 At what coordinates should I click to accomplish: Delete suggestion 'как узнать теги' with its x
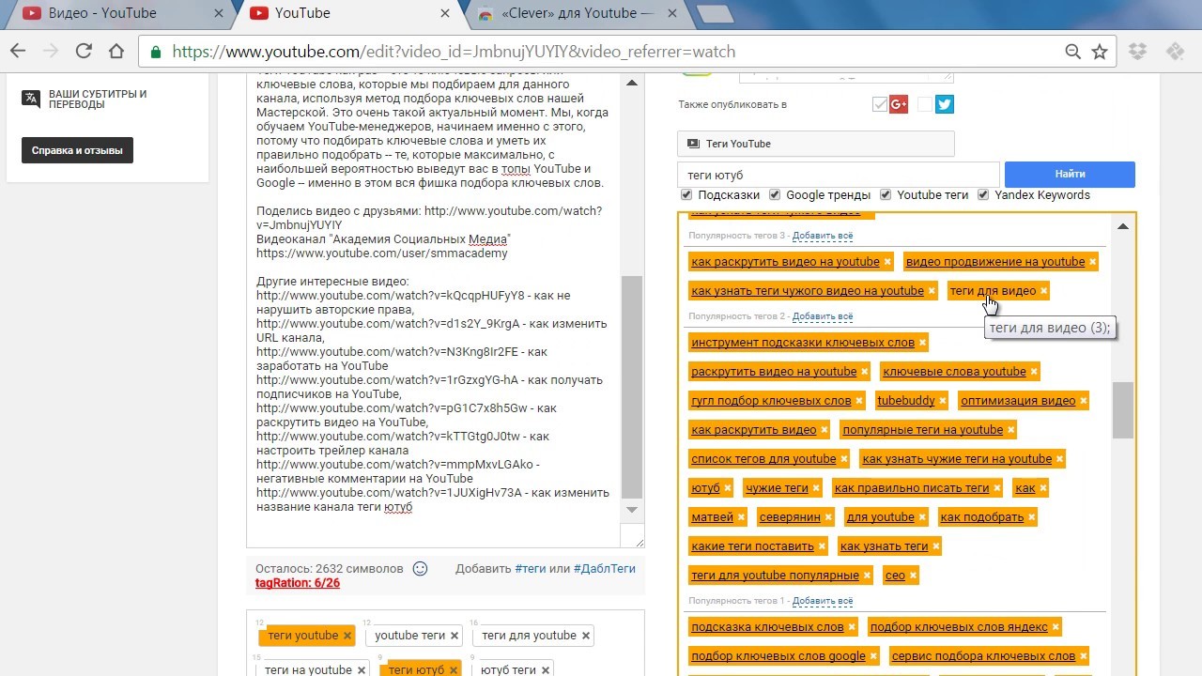(936, 546)
